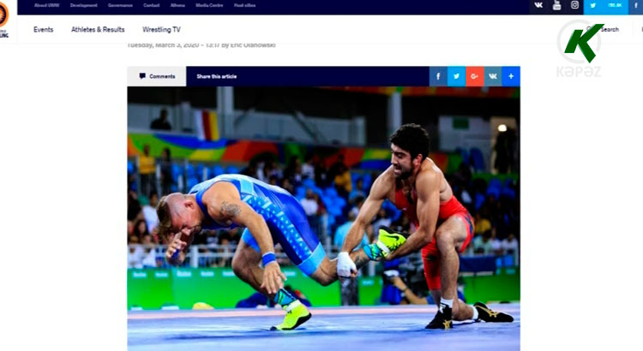Share article on Twitter
The height and width of the screenshot is (351, 643).
pyautogui.click(x=456, y=76)
